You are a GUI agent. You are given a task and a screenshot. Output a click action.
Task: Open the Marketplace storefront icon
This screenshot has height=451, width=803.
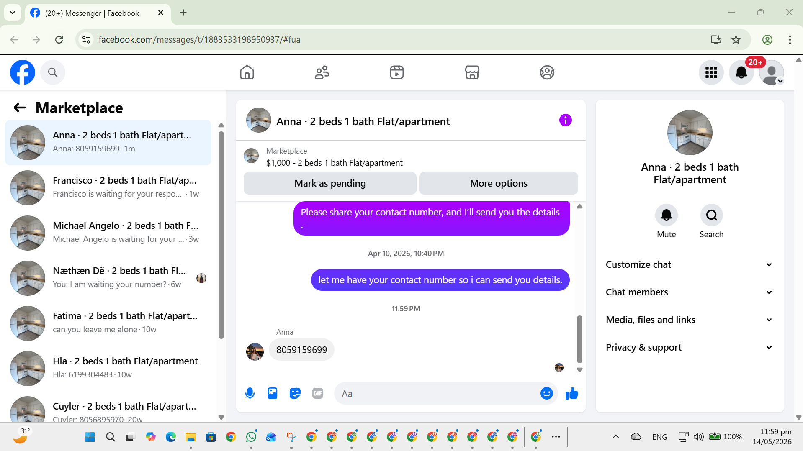click(x=472, y=72)
